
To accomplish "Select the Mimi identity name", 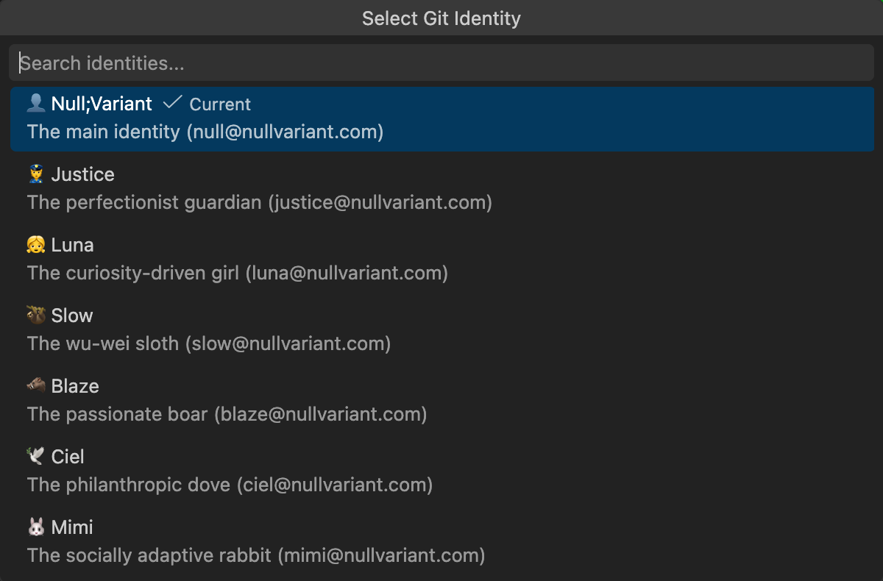I will coord(72,527).
